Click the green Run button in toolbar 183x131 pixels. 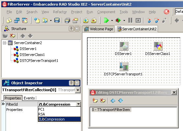(106, 20)
